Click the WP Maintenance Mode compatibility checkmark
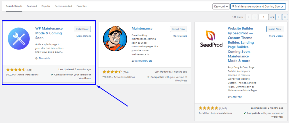 point(52,75)
